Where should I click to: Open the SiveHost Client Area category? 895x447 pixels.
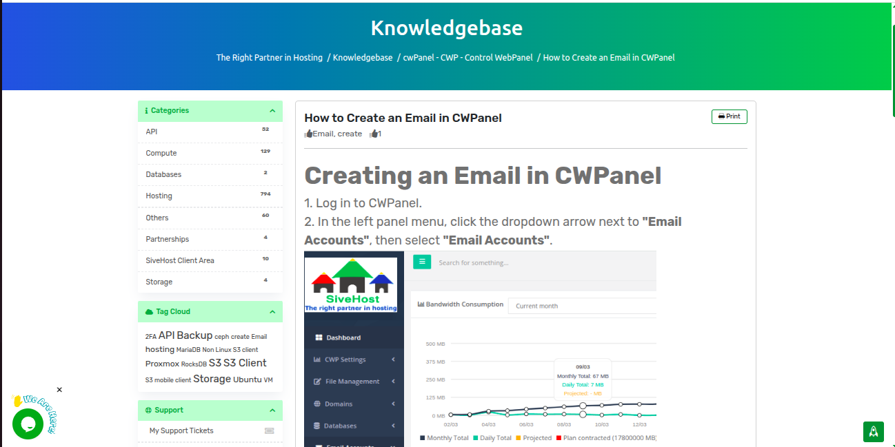(x=210, y=261)
